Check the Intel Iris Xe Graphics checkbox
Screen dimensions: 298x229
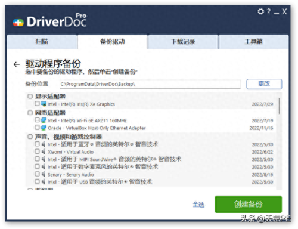37,103
